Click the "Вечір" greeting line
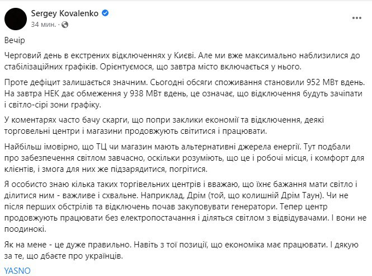The height and width of the screenshot is (276, 372). [x=13, y=42]
